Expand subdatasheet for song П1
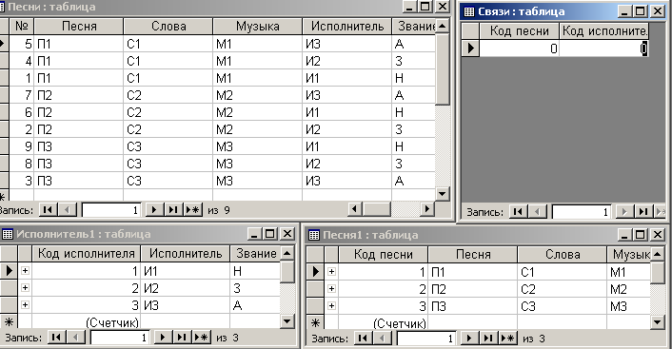 [331, 271]
